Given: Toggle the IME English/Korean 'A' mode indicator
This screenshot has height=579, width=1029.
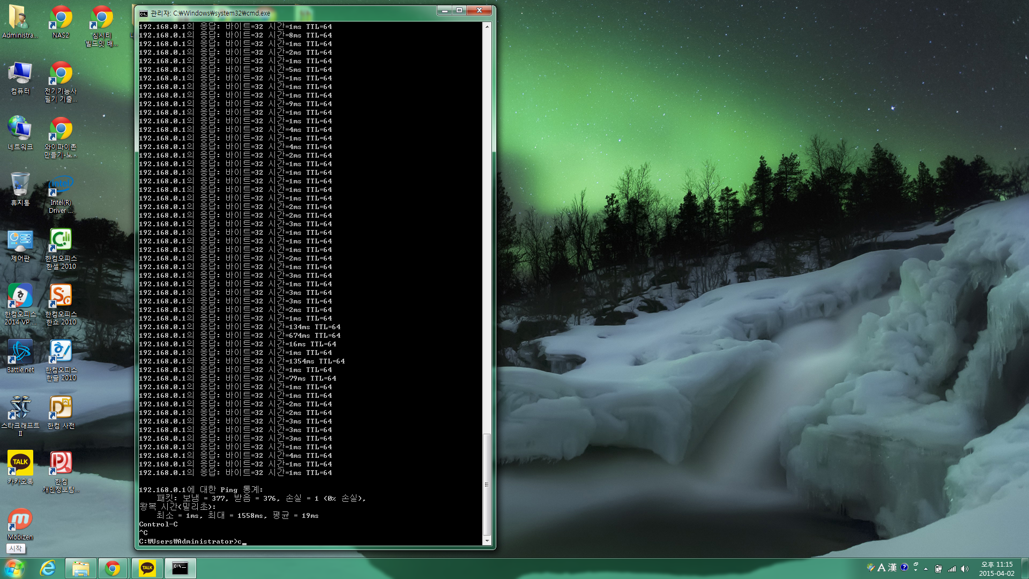Looking at the screenshot, I should [881, 568].
